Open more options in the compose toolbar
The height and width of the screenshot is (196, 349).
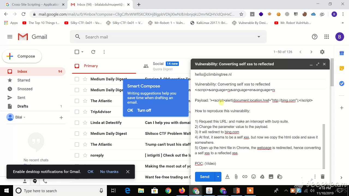[x=315, y=177]
